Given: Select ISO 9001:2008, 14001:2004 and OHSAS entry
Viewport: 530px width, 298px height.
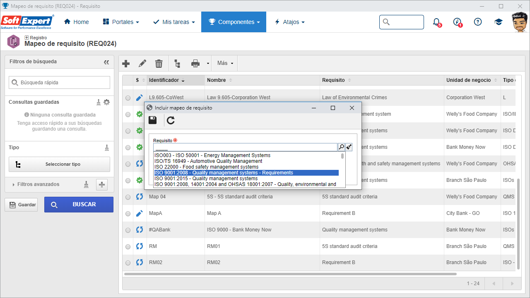Looking at the screenshot, I should (246, 184).
